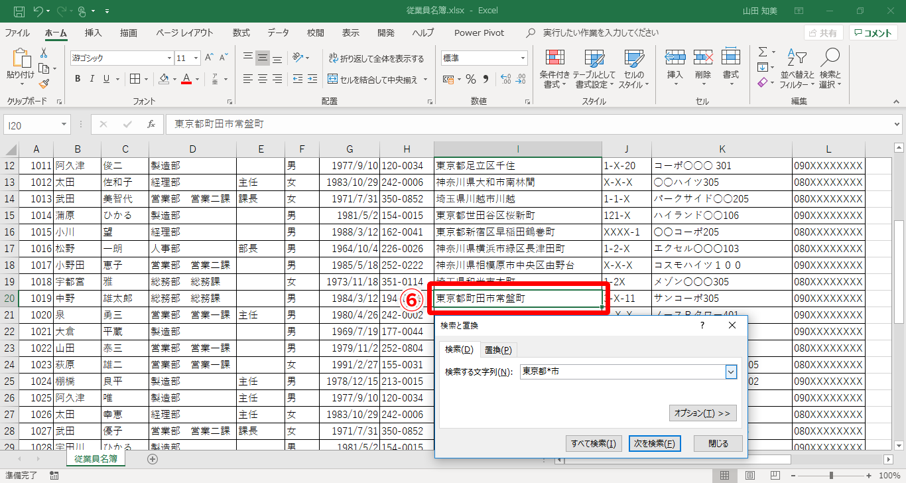Toggle bold formatting
This screenshot has height=483, width=906.
tap(78, 79)
